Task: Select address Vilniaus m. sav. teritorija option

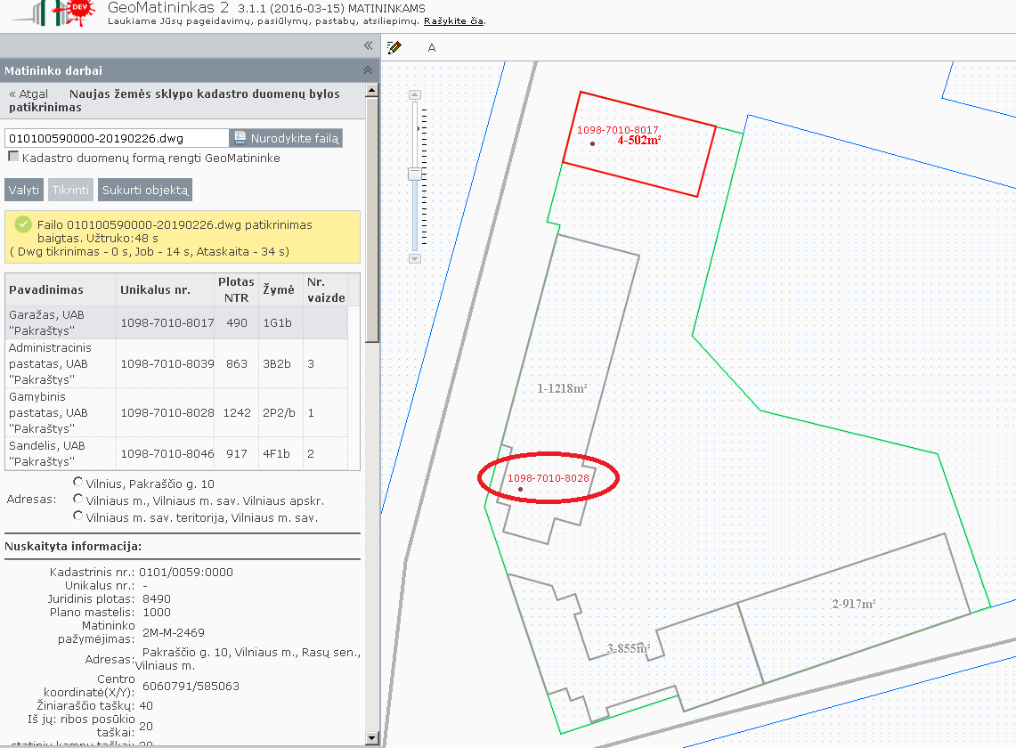Action: [x=77, y=516]
